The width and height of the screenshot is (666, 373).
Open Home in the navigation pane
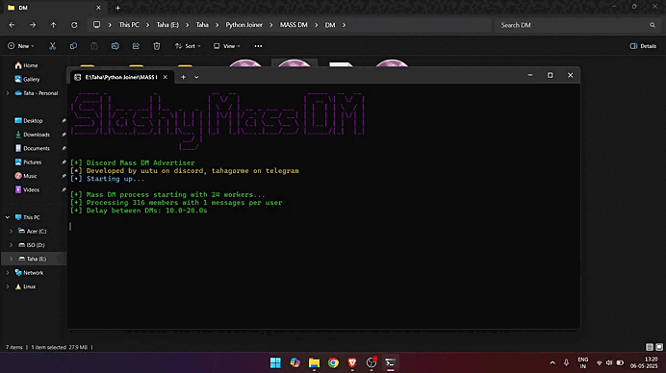click(x=26, y=65)
